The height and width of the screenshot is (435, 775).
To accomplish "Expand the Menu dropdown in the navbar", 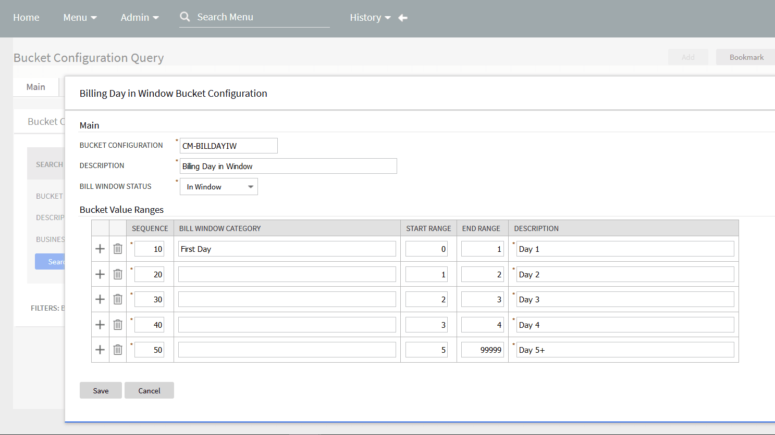I will coord(79,17).
